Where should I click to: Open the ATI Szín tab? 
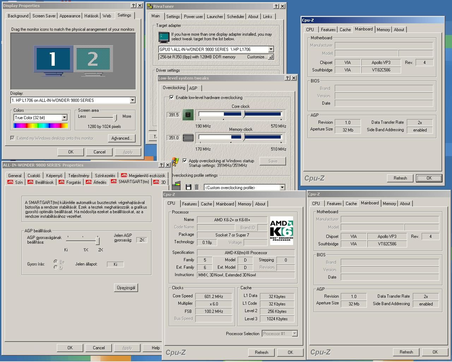[15, 182]
